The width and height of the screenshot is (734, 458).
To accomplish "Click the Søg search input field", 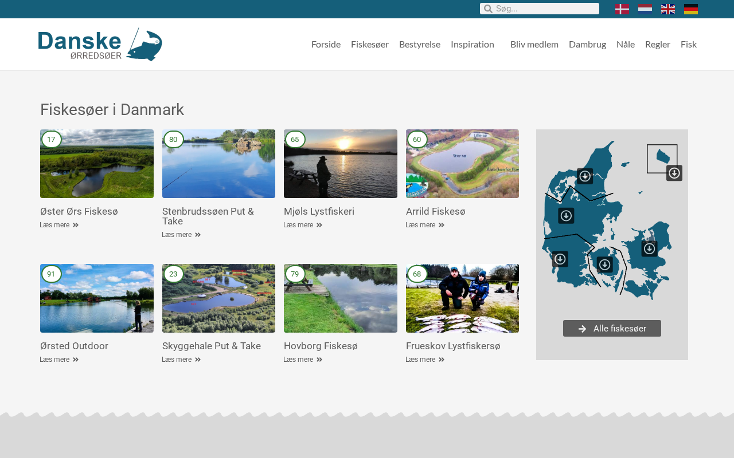I will coord(545,9).
